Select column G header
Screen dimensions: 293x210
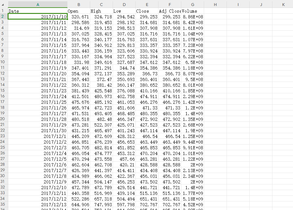click(193, 5)
